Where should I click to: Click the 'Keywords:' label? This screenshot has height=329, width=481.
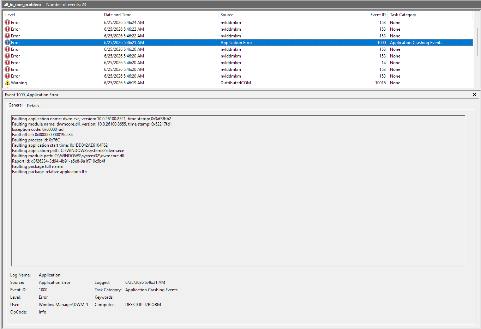(104, 297)
